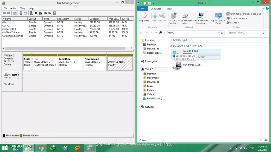
Task: Open the orange media player taskbar icon
Action: (78, 148)
